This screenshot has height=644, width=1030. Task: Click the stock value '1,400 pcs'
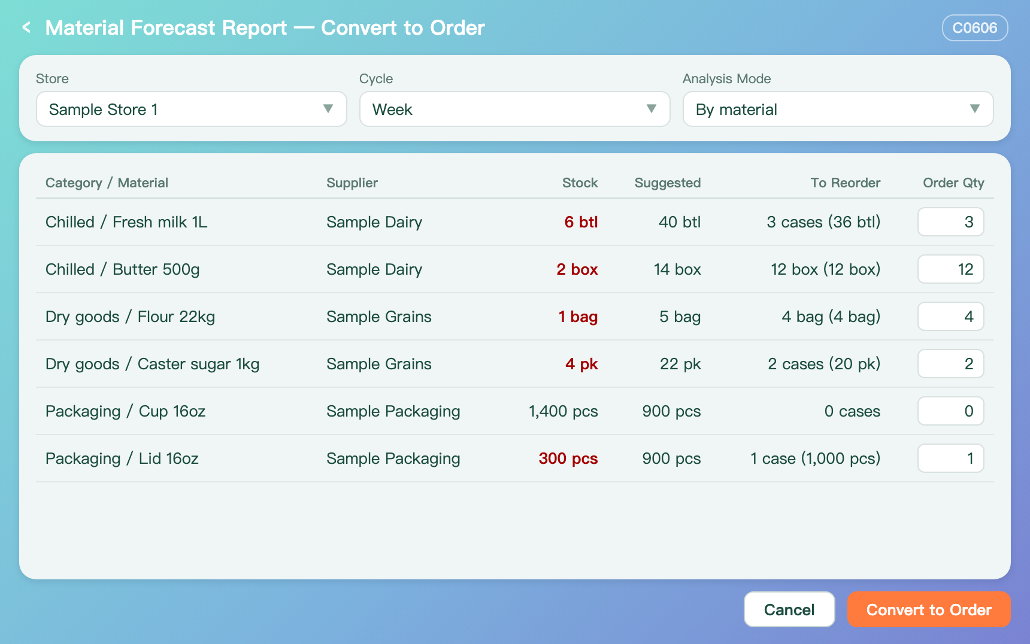(x=564, y=411)
